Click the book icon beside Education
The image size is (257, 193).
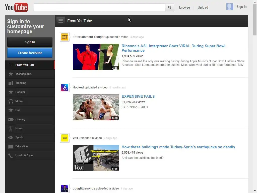(11, 147)
